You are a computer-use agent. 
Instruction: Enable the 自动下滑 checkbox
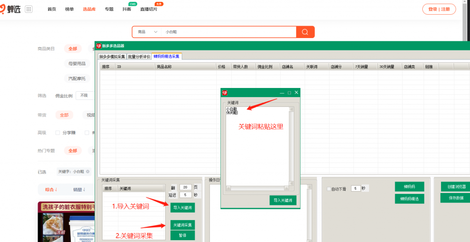click(x=329, y=189)
